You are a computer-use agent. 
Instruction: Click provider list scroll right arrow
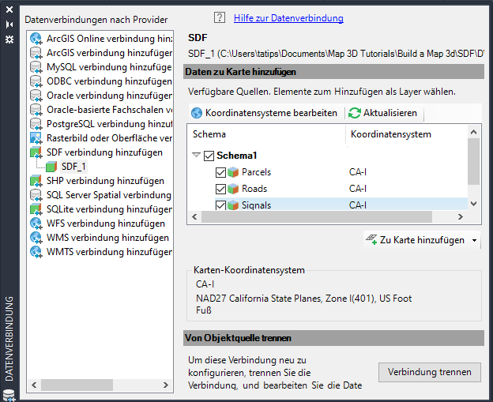(x=165, y=385)
